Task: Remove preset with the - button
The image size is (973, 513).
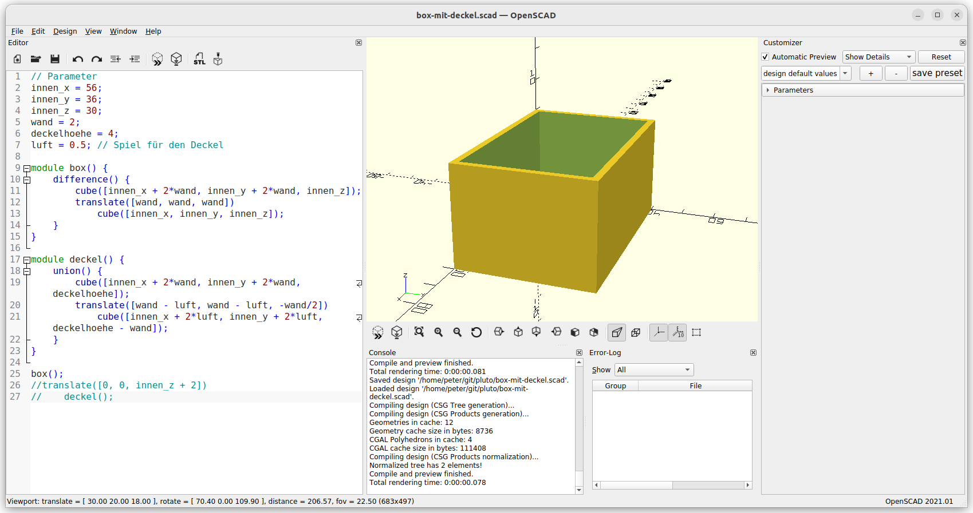Action: click(x=896, y=73)
